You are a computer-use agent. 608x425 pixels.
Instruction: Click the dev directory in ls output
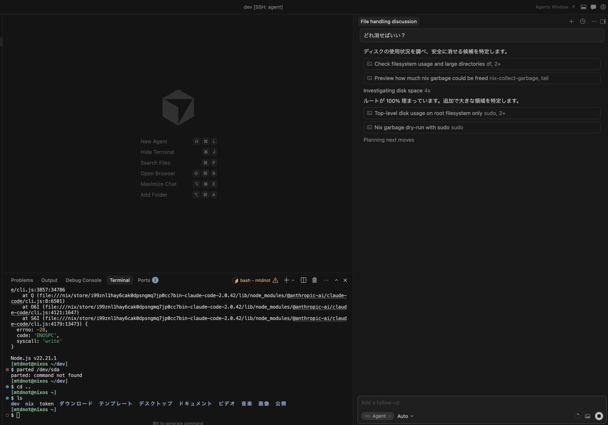[15, 404]
